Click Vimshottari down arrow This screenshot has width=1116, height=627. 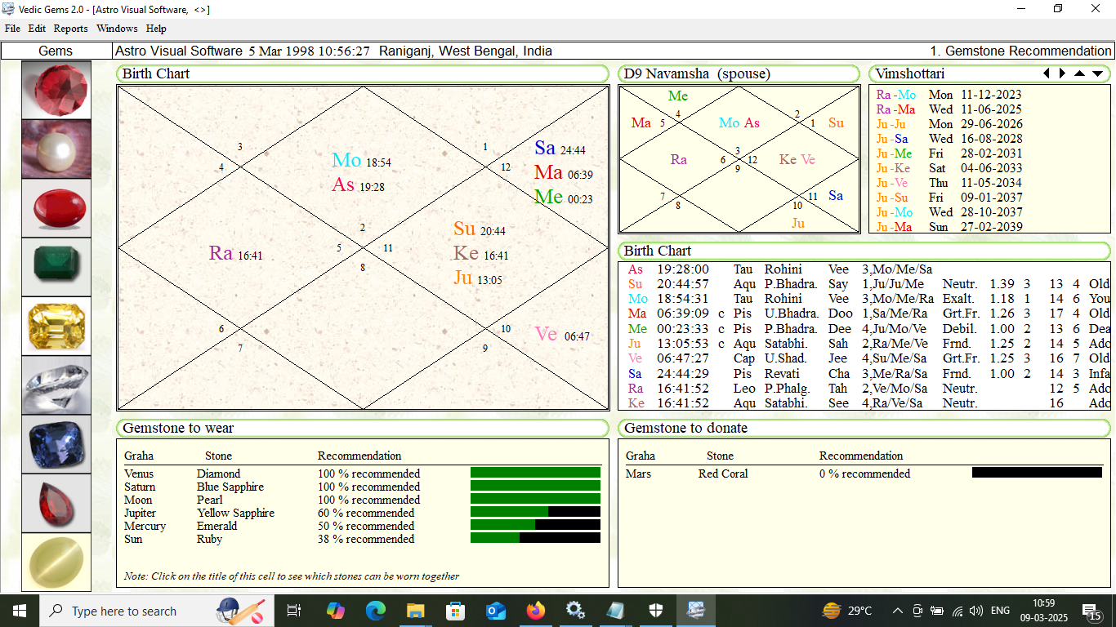click(1097, 73)
